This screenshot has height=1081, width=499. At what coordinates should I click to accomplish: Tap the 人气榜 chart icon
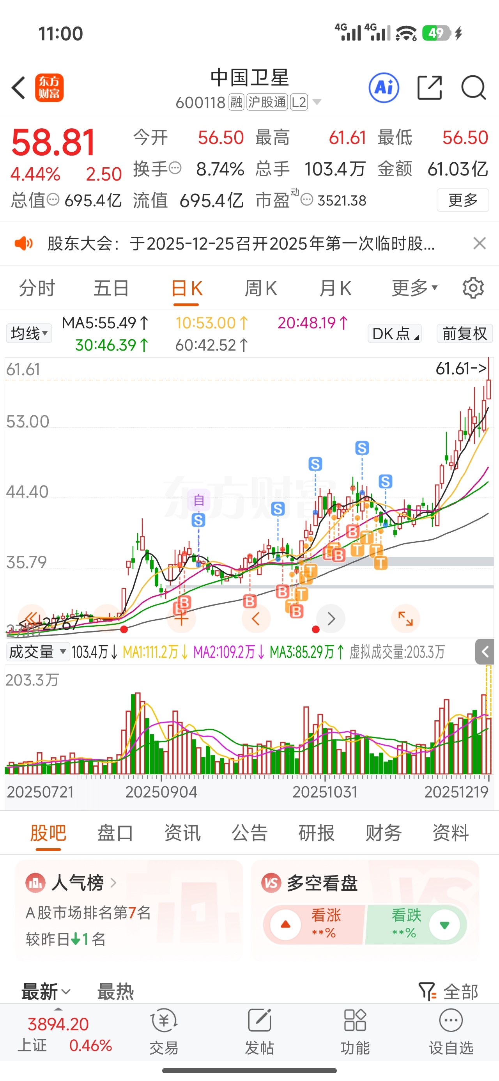pos(36,883)
